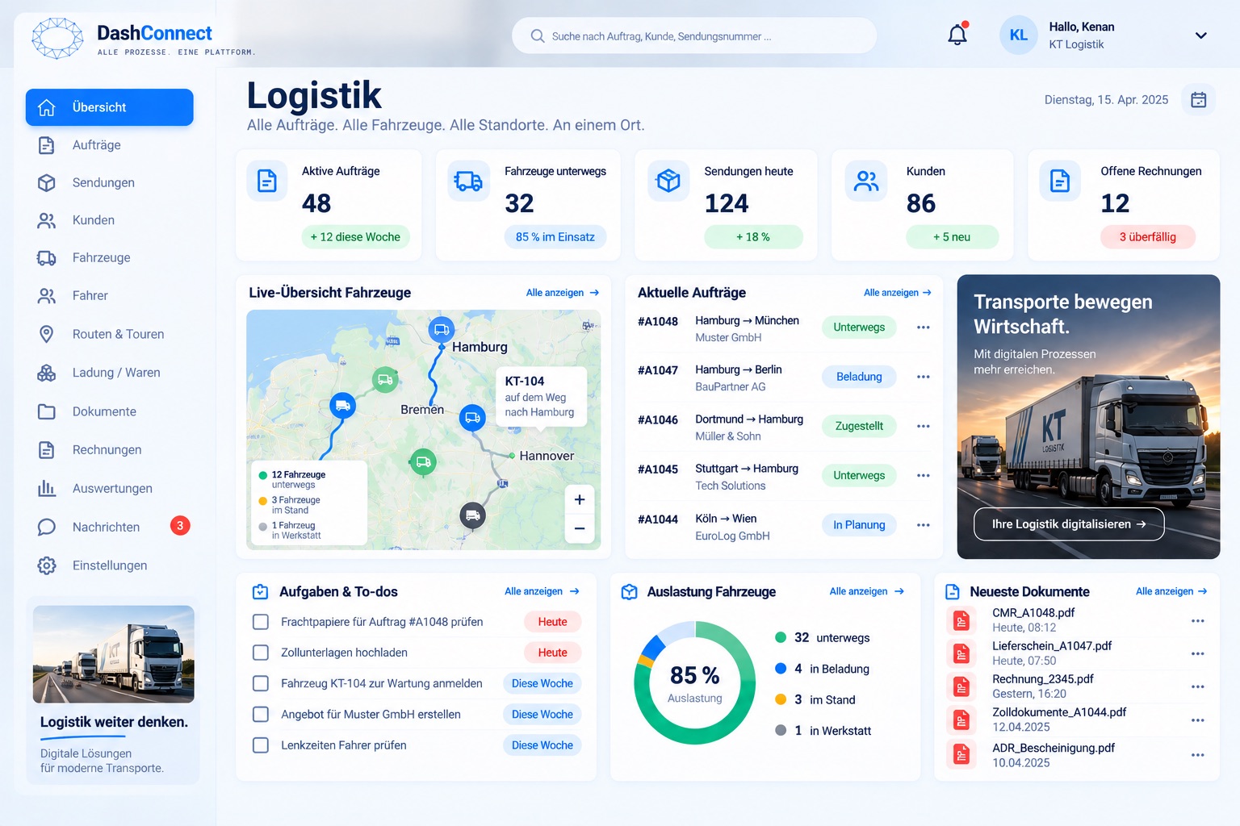Click green '32 unterwegs' legend dot
This screenshot has height=826, width=1240.
(781, 637)
